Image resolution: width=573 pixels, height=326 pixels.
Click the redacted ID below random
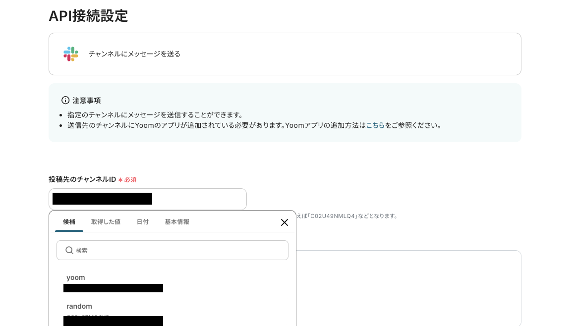point(113,321)
